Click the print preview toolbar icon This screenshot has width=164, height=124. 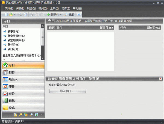tap(25, 14)
